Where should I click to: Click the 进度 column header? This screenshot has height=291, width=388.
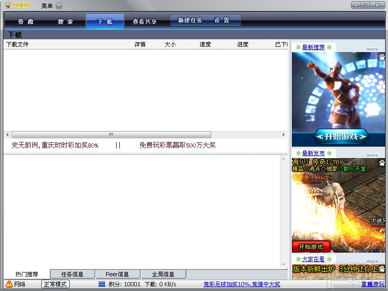point(243,44)
